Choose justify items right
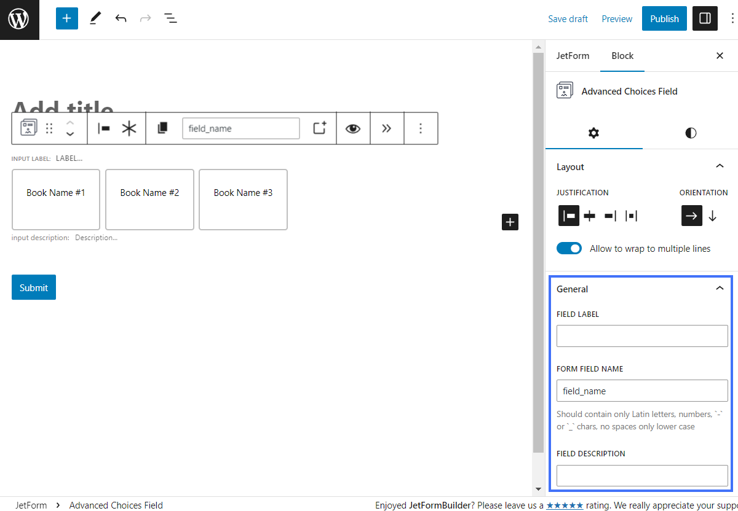The height and width of the screenshot is (511, 738). click(610, 216)
